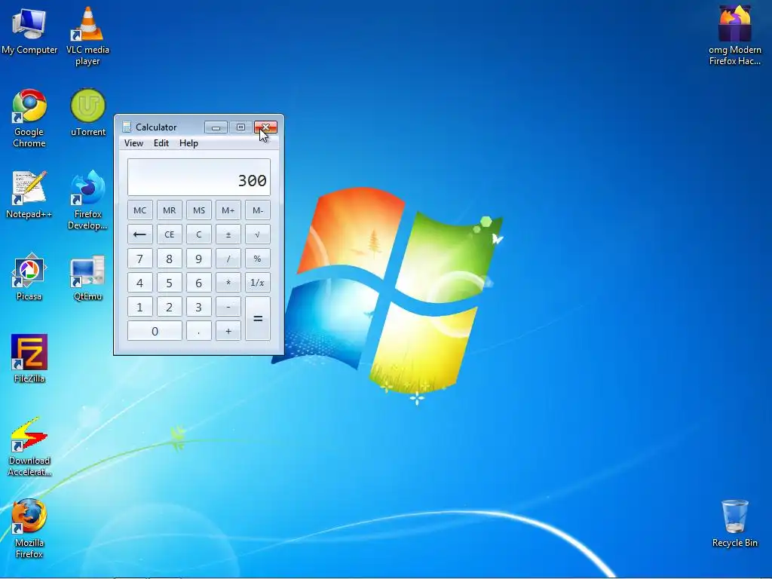
Task: Minimize the Calculator window
Action: (x=216, y=127)
